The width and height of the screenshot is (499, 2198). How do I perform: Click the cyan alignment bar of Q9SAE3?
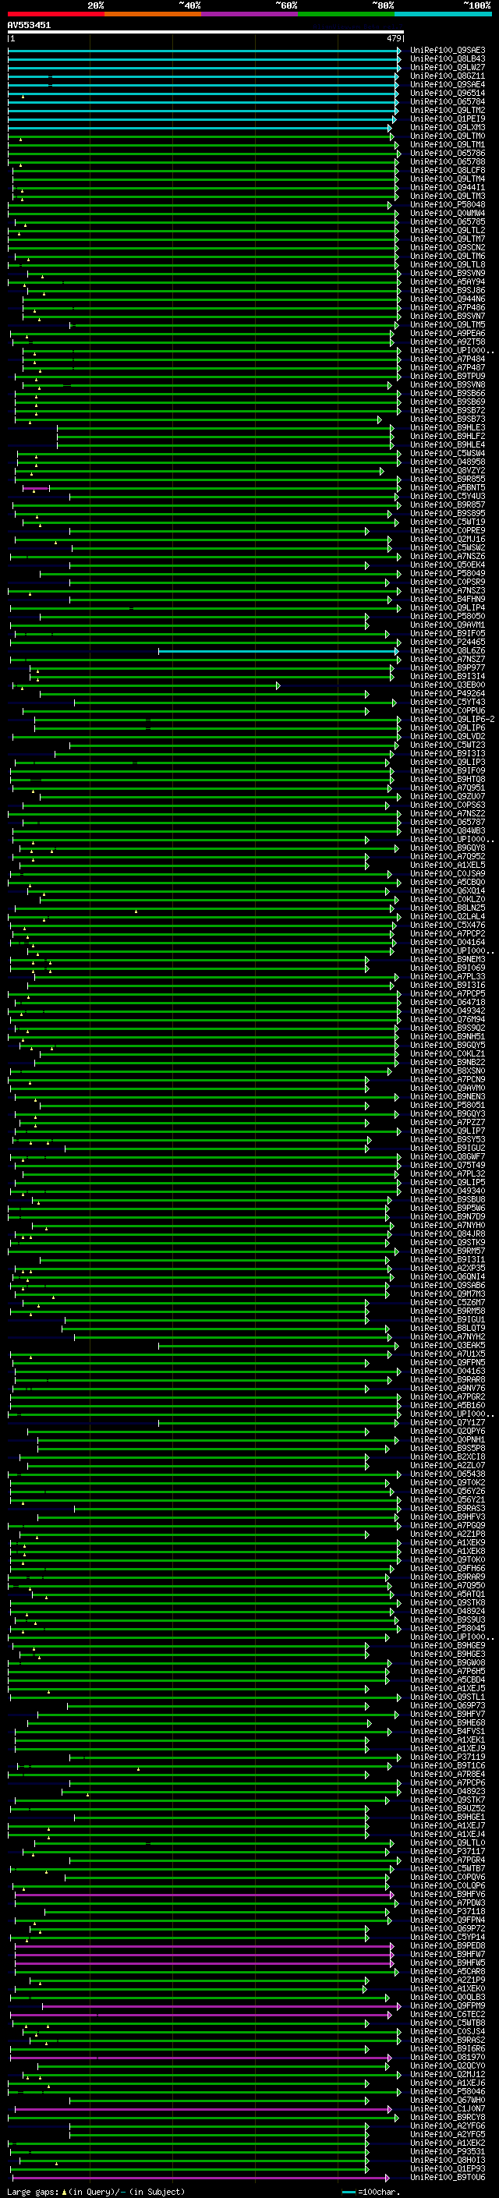click(x=203, y=51)
